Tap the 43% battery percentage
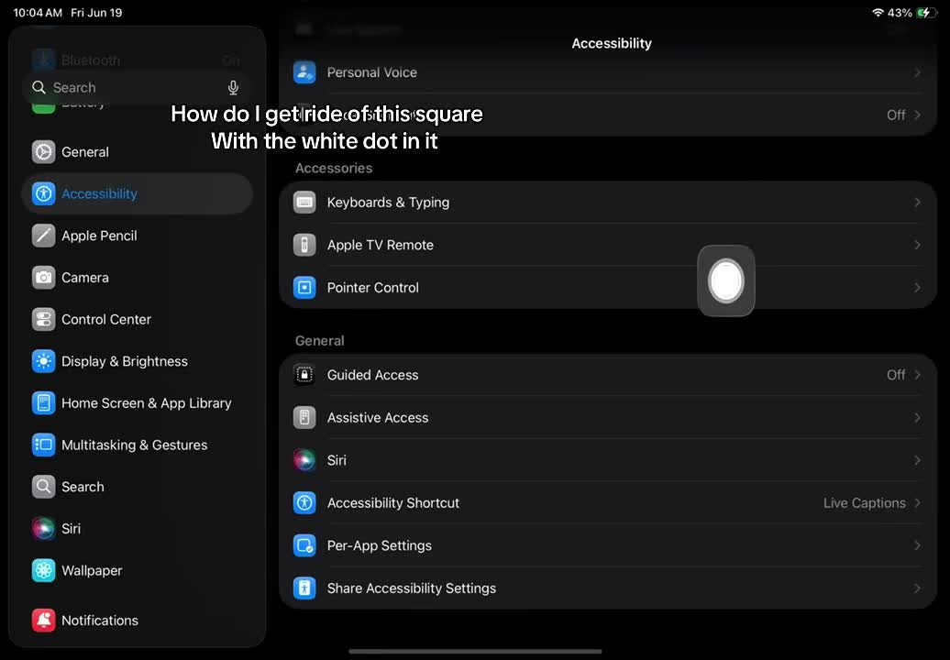The image size is (950, 660). tap(900, 13)
